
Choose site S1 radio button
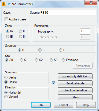point(21,60)
